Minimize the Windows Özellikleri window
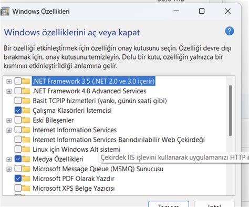Screen dimensions: 249x207 point(176,11)
